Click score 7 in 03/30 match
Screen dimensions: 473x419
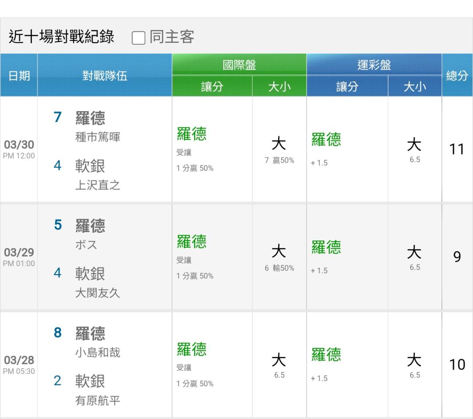[58, 117]
